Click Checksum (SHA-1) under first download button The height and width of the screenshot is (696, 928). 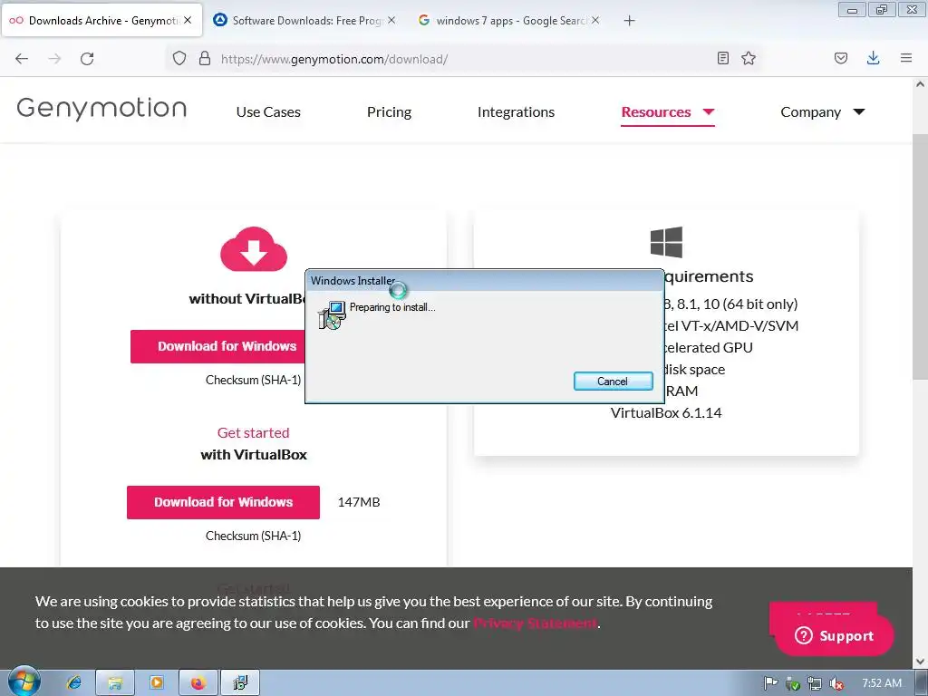(254, 380)
